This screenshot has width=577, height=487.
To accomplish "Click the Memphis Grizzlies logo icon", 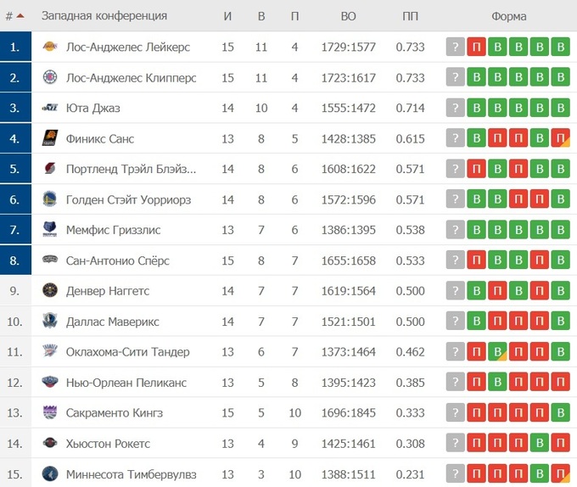I will point(49,230).
